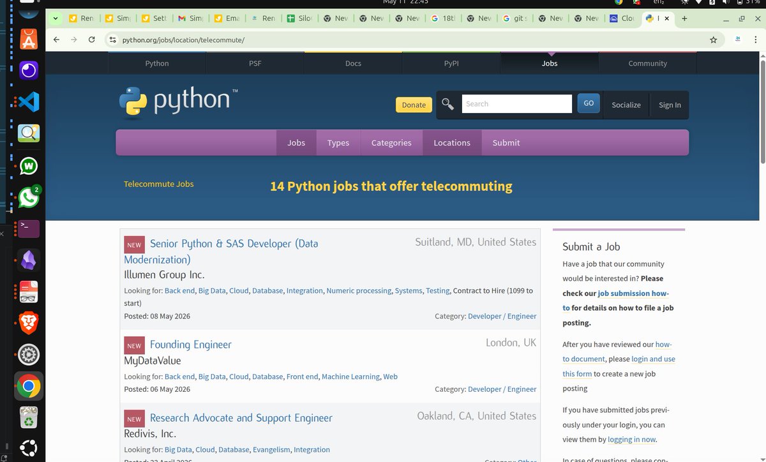Switch to the 'Clo' tab
The image size is (766, 462).
[622, 19]
